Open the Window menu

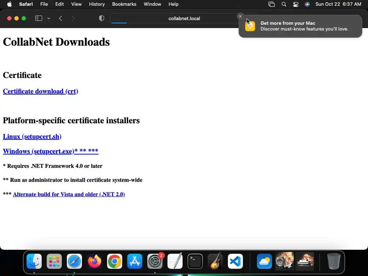click(152, 4)
